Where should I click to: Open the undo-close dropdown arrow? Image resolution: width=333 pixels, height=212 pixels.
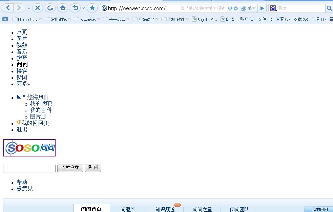click(84, 8)
